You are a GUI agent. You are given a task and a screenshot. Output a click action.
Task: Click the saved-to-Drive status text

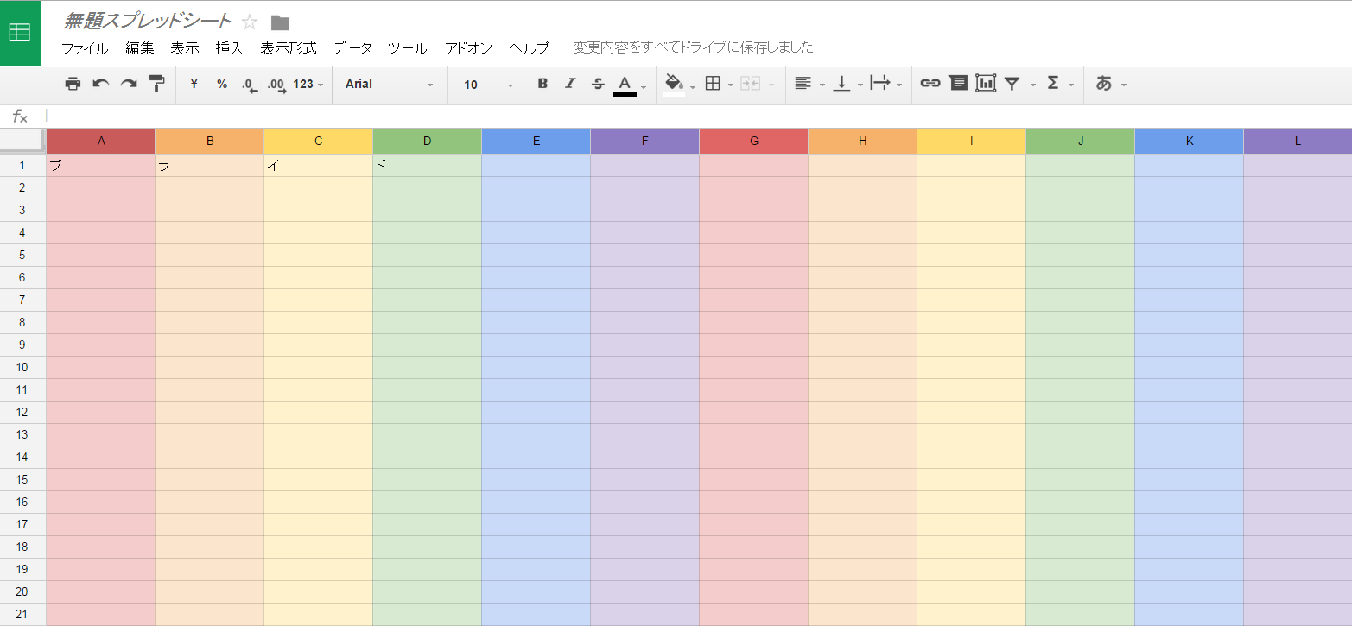(x=693, y=47)
